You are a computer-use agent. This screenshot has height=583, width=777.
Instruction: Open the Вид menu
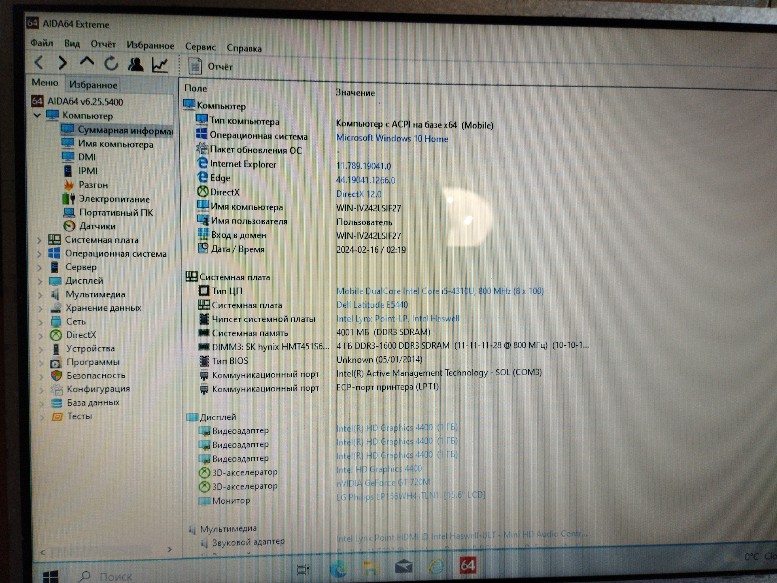72,43
